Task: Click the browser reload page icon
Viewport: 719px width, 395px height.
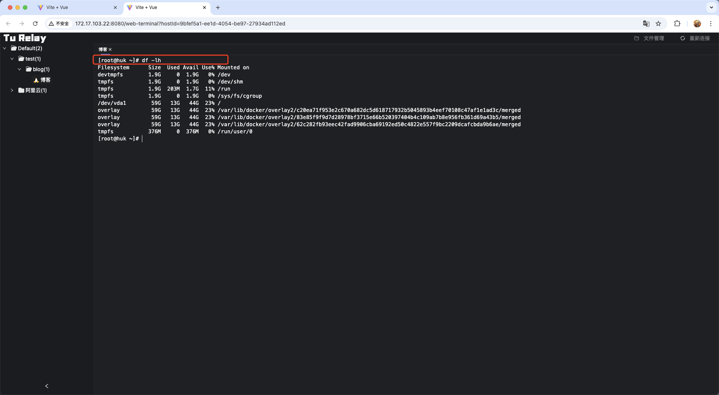Action: [x=35, y=24]
